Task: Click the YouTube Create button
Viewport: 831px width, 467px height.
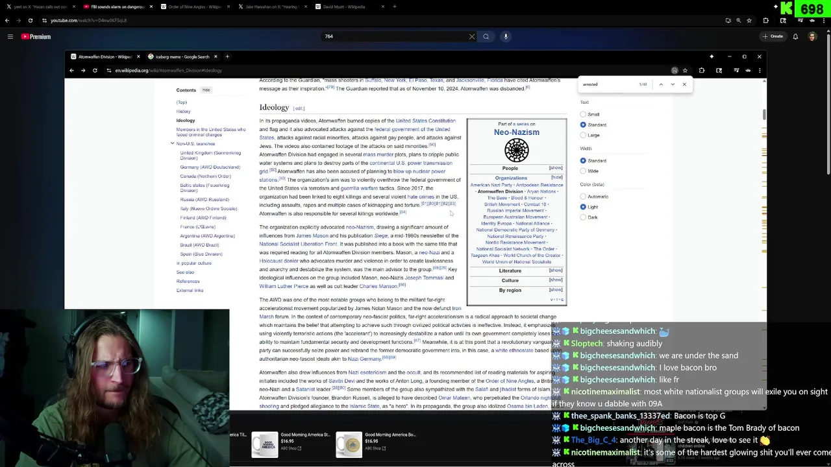Action: click(773, 36)
